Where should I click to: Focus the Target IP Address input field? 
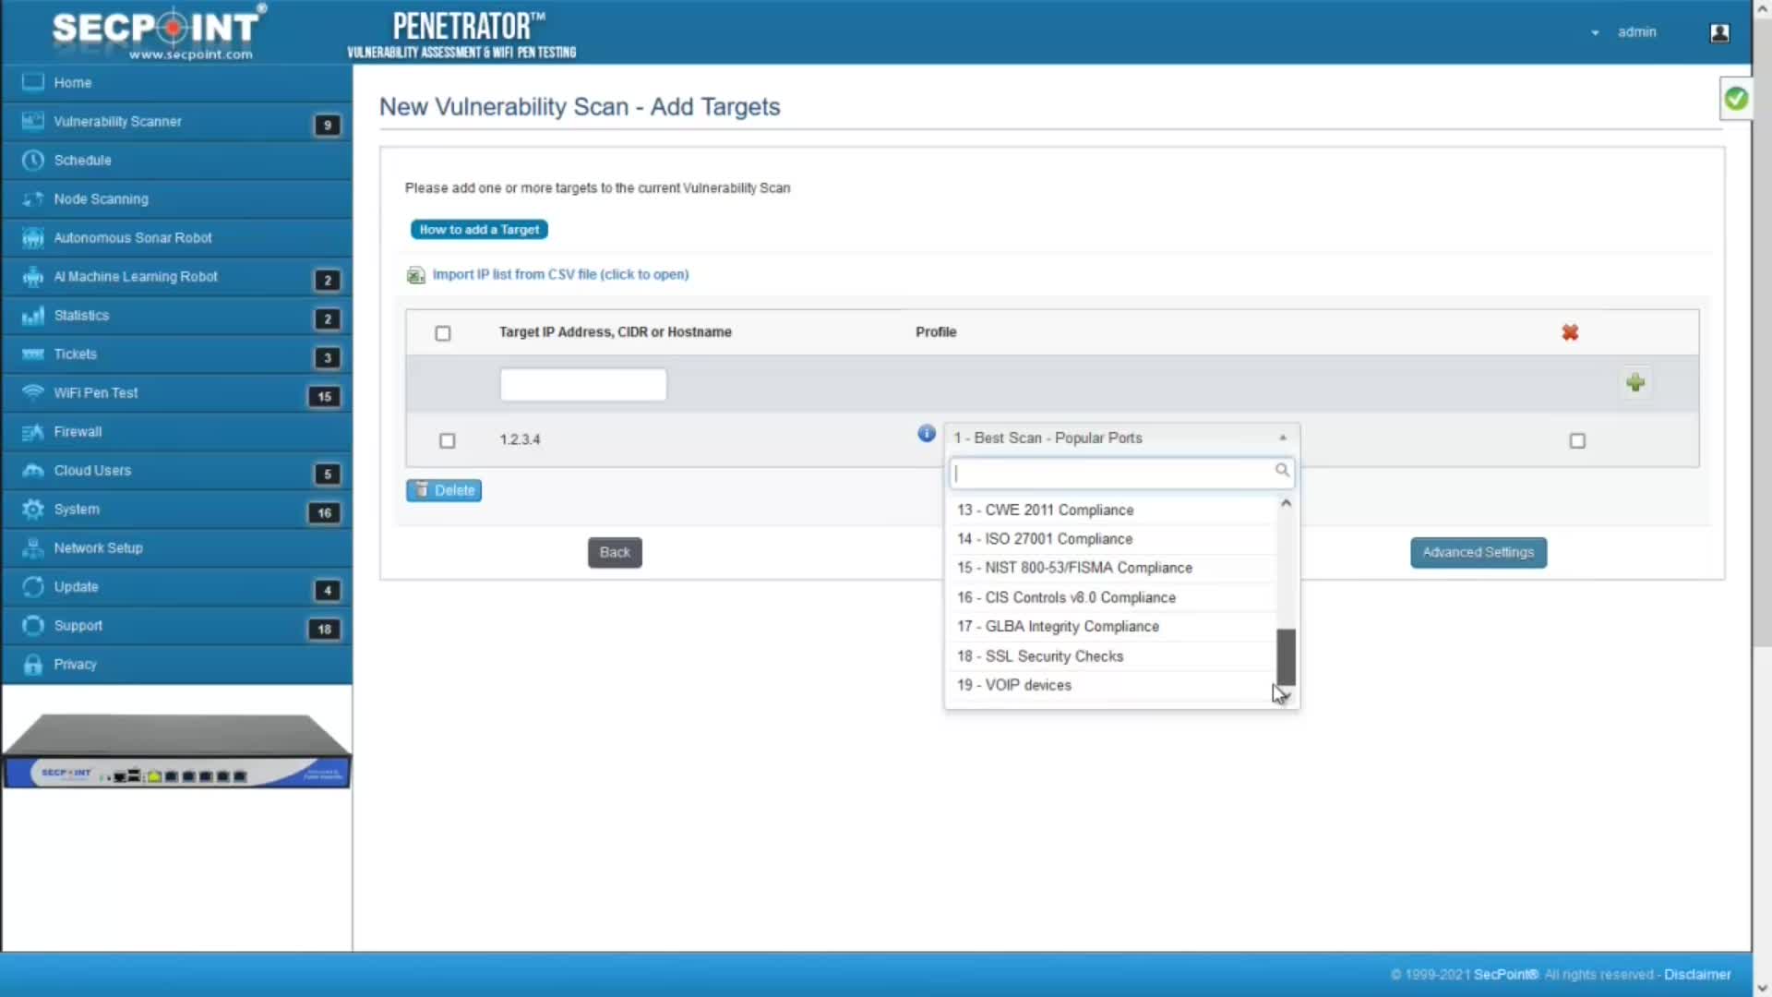[x=583, y=385]
